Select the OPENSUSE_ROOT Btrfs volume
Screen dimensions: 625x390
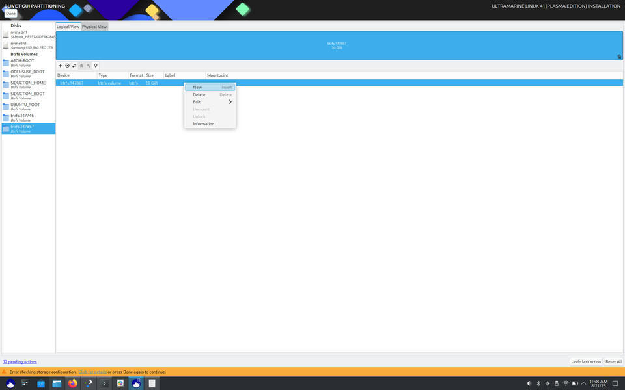pyautogui.click(x=29, y=73)
